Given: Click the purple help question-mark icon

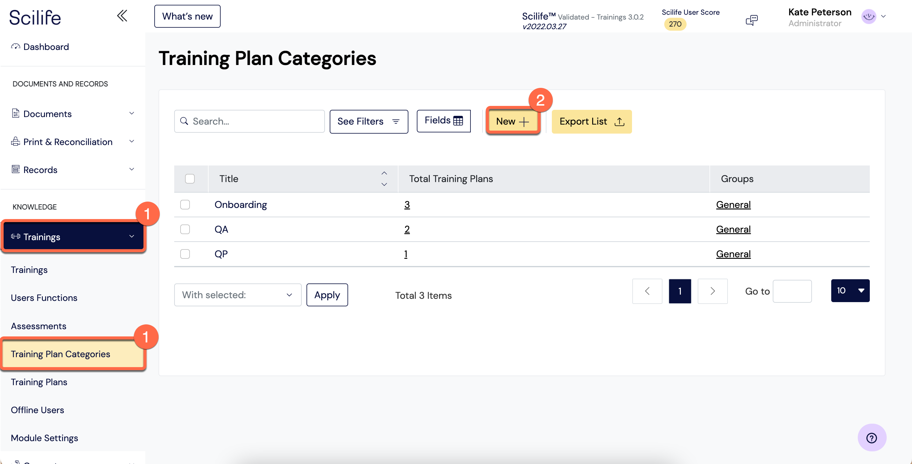Looking at the screenshot, I should [x=871, y=438].
